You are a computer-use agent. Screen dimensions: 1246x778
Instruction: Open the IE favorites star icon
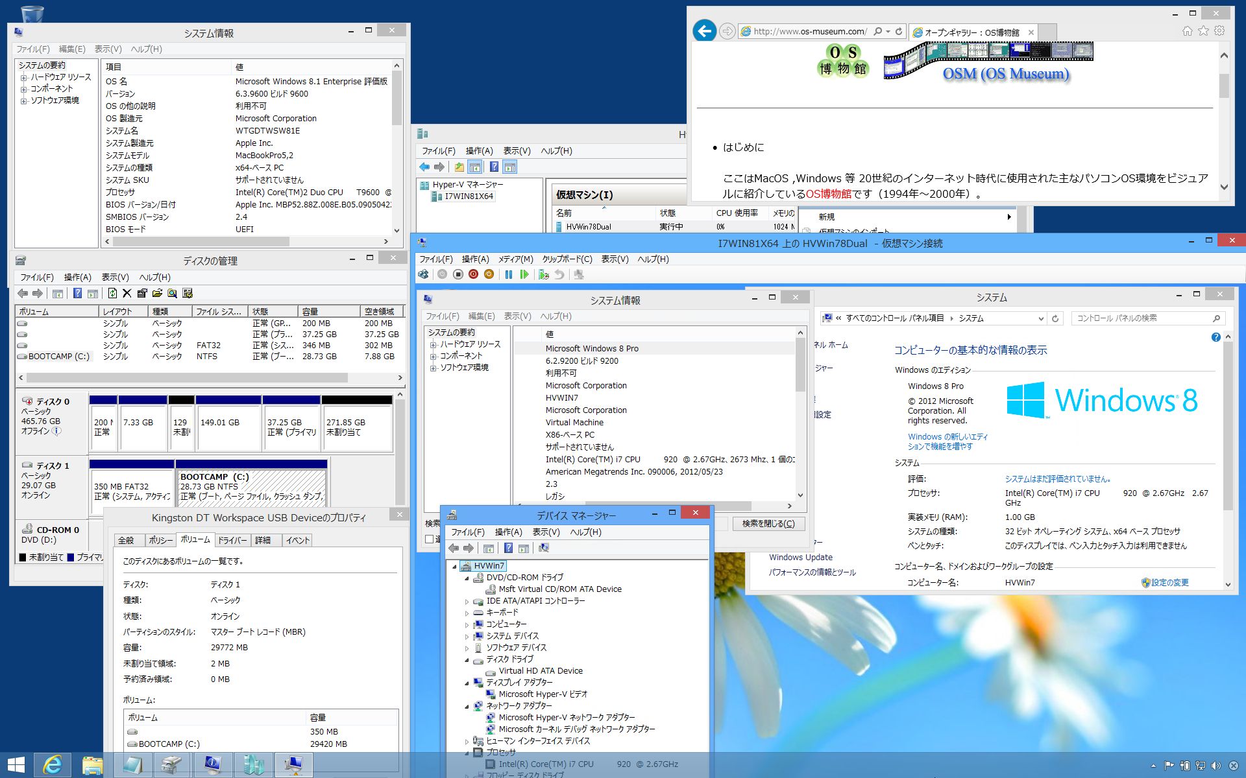click(x=1203, y=30)
